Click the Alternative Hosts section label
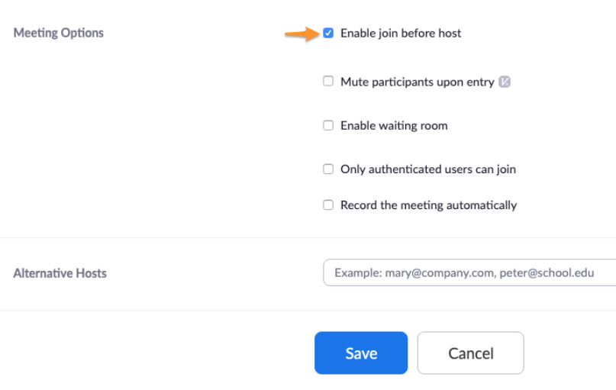Image resolution: width=616 pixels, height=390 pixels. (60, 272)
